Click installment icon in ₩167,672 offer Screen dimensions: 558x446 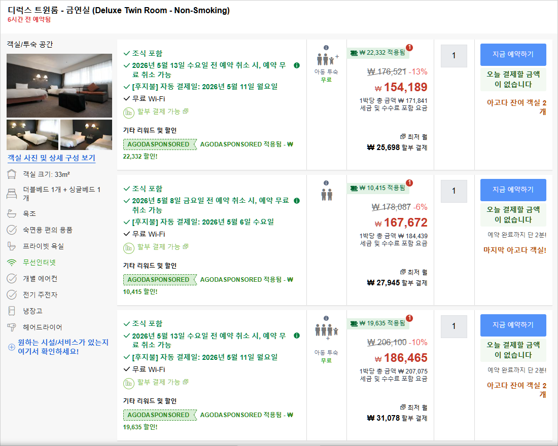(x=128, y=248)
